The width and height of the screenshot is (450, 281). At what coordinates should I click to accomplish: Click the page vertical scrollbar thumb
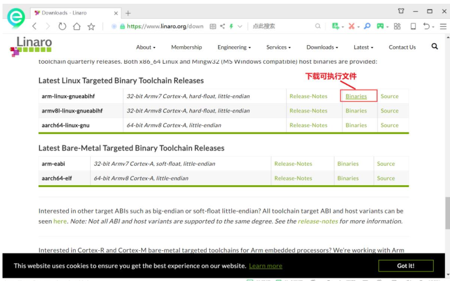447,213
